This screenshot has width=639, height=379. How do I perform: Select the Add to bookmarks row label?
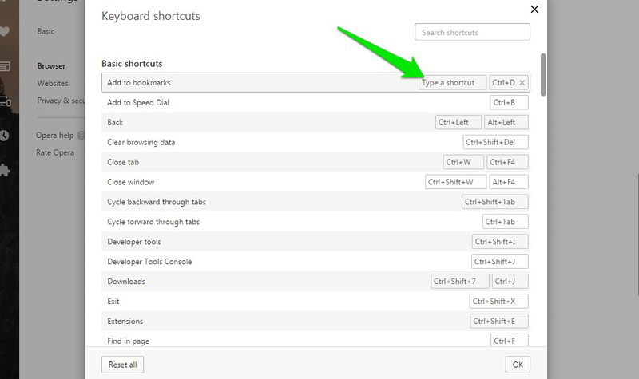click(138, 83)
